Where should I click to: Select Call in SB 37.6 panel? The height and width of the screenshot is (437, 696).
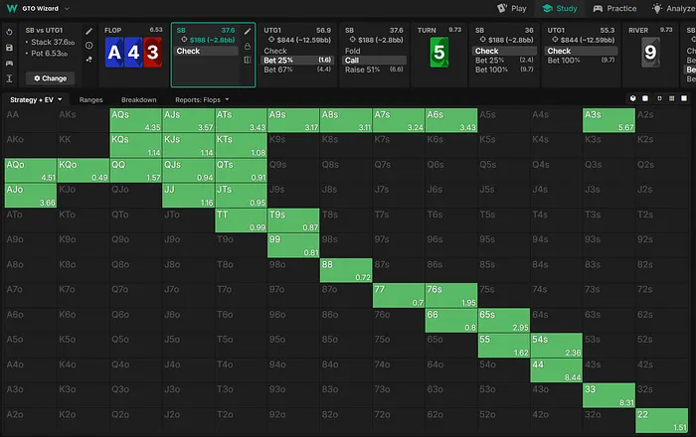(x=375, y=61)
